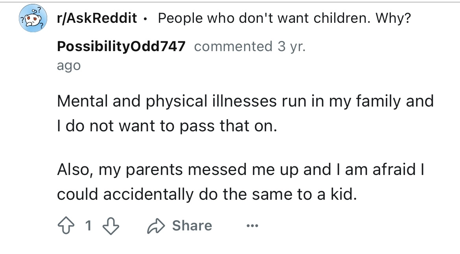Click the word "ago" under the username
This screenshot has height=254, width=460.
point(69,65)
